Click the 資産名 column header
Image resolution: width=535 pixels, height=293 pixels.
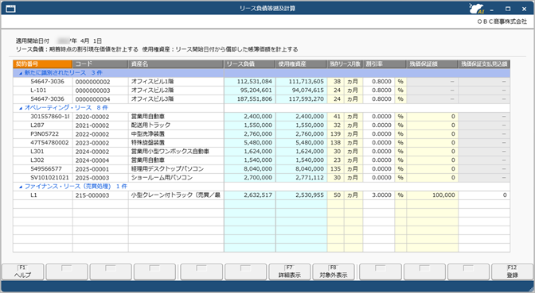click(176, 64)
